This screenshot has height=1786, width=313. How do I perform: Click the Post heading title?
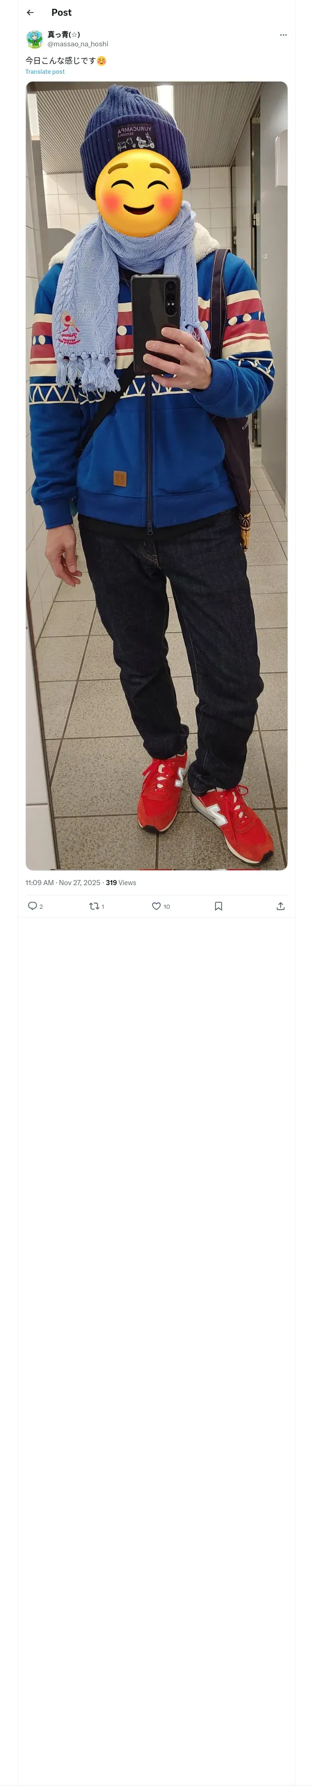tap(61, 13)
